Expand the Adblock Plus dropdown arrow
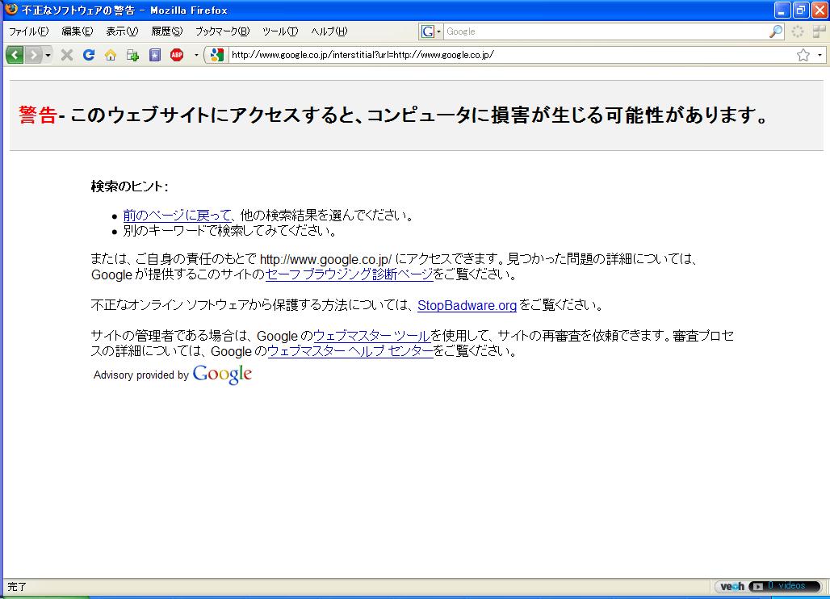This screenshot has height=599, width=830. 196,55
